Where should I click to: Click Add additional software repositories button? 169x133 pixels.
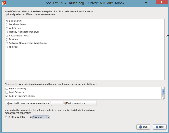[x=28, y=103]
